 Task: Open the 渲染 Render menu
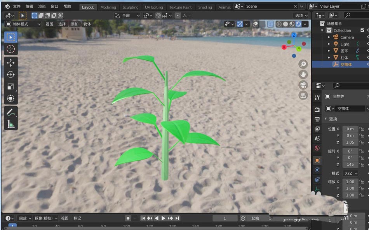[x=42, y=6]
